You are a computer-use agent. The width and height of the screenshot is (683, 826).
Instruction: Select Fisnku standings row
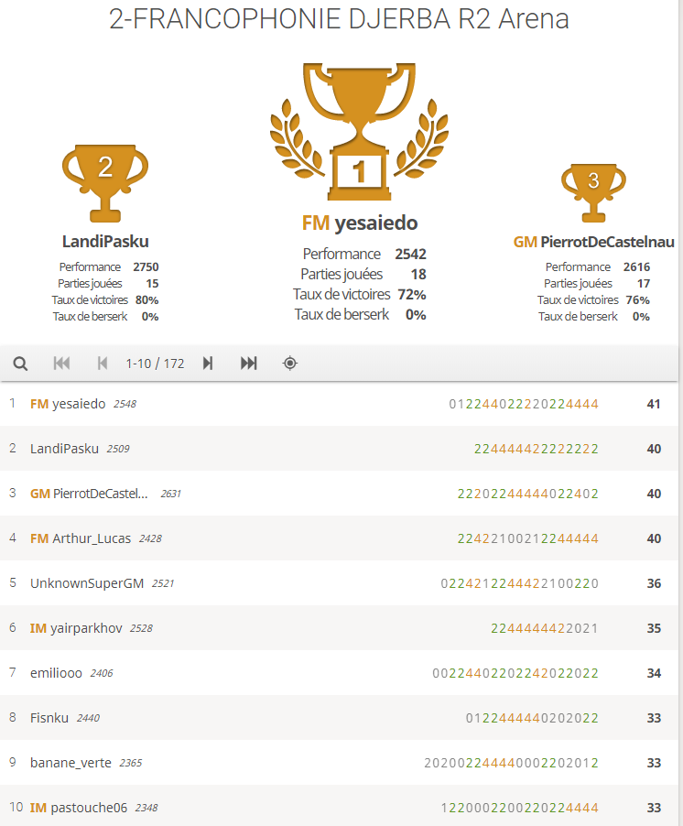coord(339,717)
